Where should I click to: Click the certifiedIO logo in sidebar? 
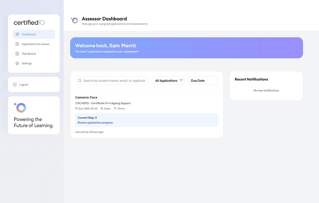pyautogui.click(x=29, y=23)
